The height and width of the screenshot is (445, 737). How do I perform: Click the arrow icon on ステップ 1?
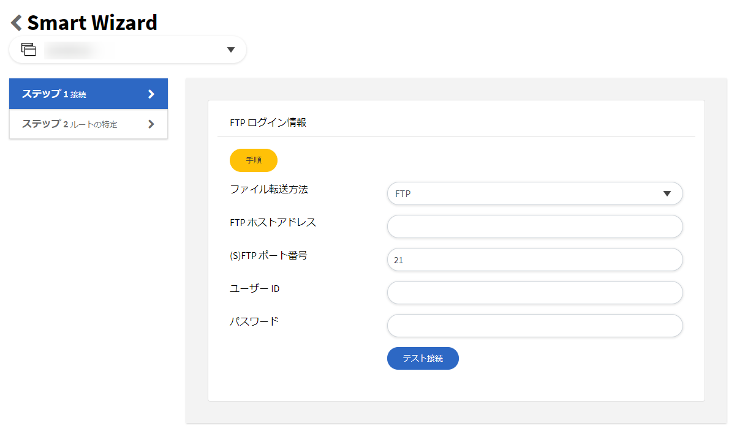tap(151, 94)
